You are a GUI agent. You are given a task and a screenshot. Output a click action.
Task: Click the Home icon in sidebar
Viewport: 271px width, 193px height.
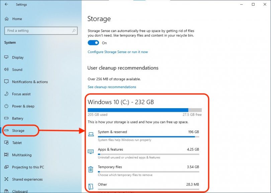6,19
